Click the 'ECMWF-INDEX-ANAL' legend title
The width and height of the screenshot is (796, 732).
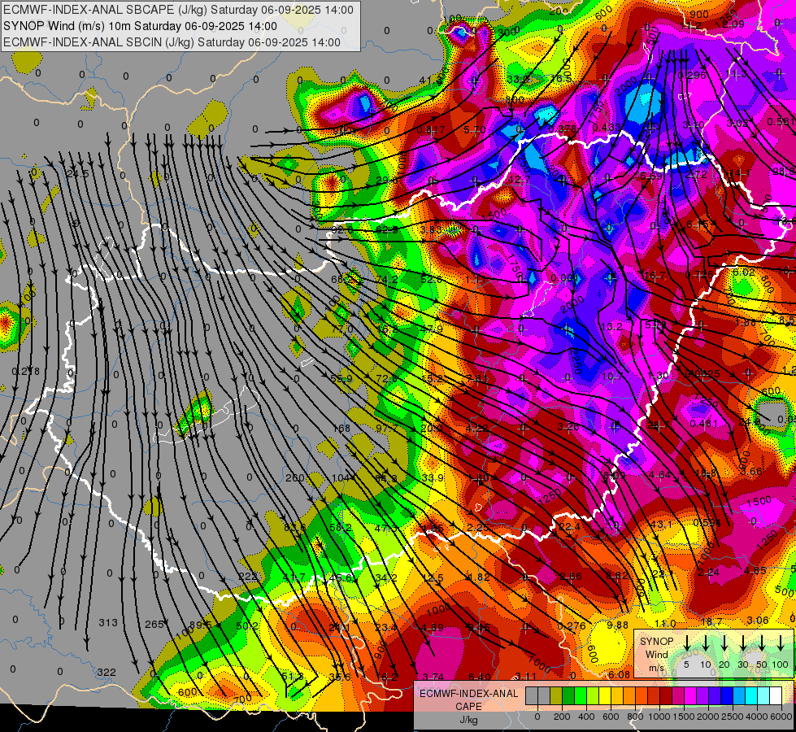coord(468,694)
